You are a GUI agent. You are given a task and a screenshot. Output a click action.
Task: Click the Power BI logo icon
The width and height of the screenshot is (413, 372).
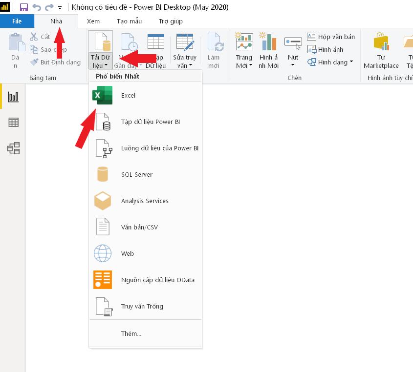click(4, 7)
